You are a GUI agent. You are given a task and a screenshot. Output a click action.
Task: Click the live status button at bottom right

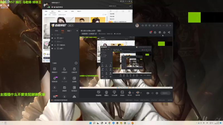click(165, 93)
